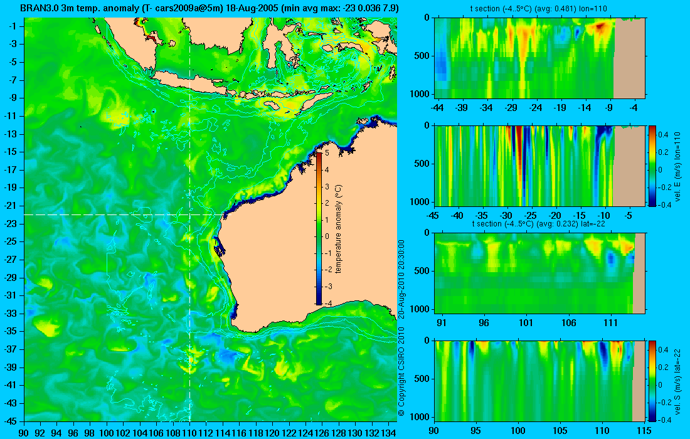The image size is (690, 439).
Task: Click the 'vel. E (m/s) lon=110' label
Action: click(x=677, y=166)
